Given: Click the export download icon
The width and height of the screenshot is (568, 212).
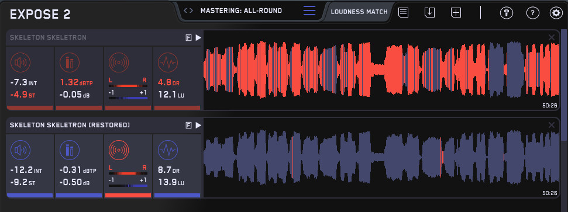Looking at the screenshot, I should click(x=429, y=12).
